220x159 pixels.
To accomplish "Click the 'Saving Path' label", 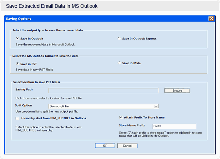I will click(24, 90).
